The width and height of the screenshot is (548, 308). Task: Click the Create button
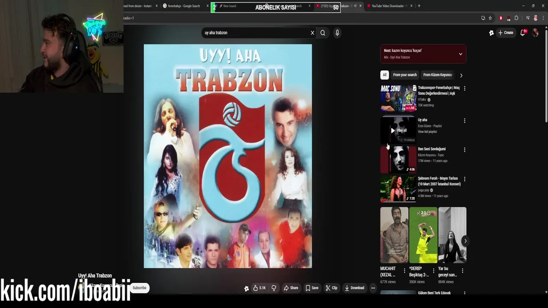point(506,33)
